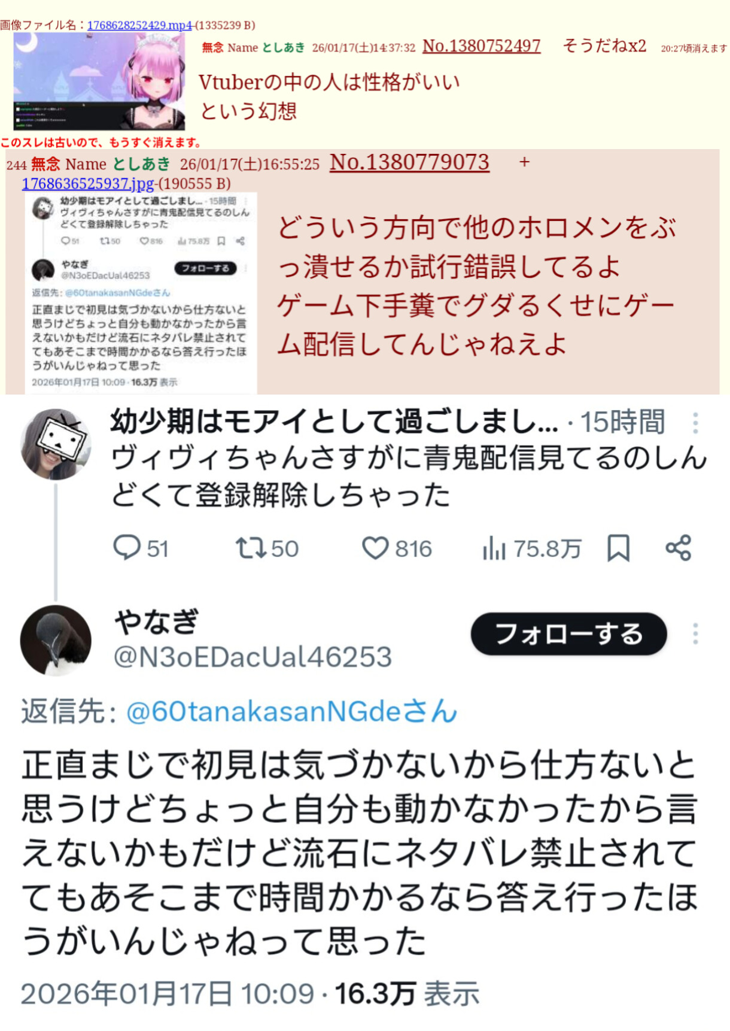Open the three-dot menu beside フォローする
Screen dimensions: 730x1031
695,633
